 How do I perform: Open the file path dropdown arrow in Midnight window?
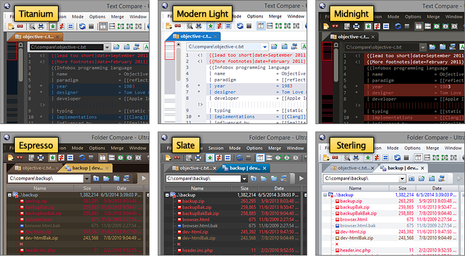point(423,47)
